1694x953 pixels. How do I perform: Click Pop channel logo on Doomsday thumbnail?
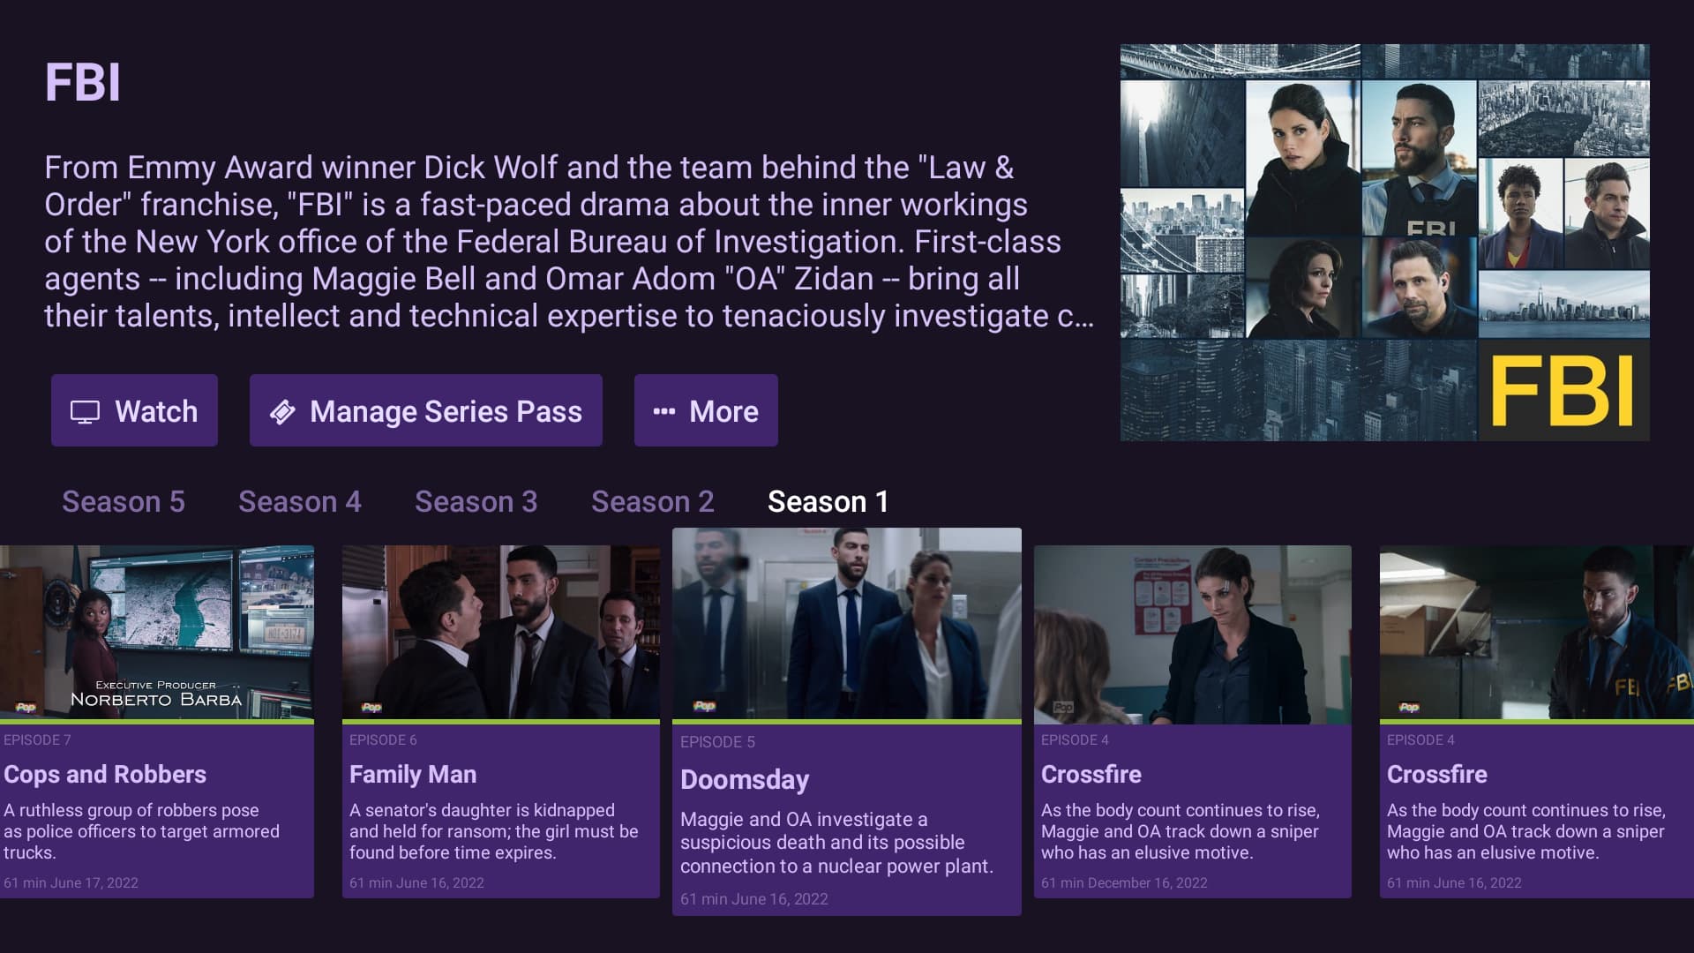coord(704,706)
